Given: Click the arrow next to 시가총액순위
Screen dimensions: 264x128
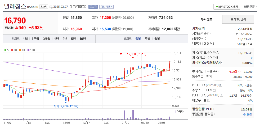Looking at the screenshot, I should [x=211, y=34].
